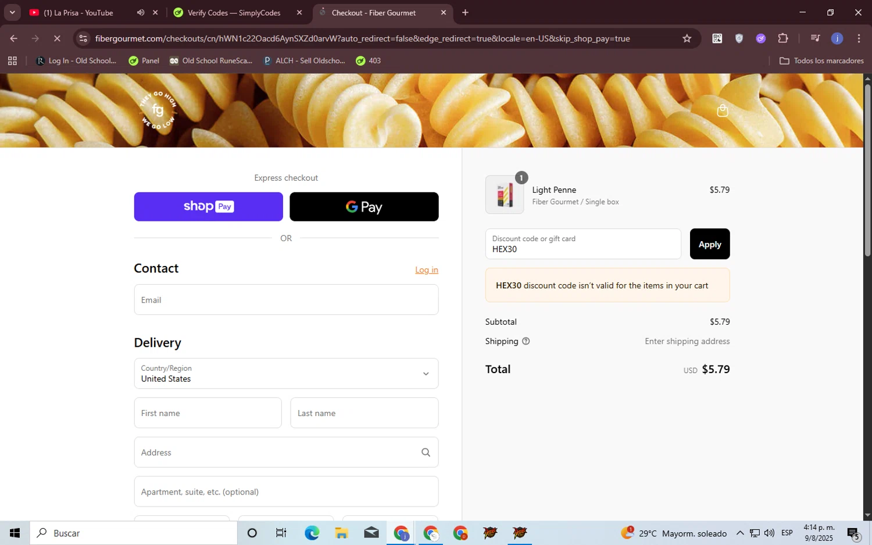Open the user profile avatar
Image resolution: width=872 pixels, height=545 pixels.
click(837, 38)
